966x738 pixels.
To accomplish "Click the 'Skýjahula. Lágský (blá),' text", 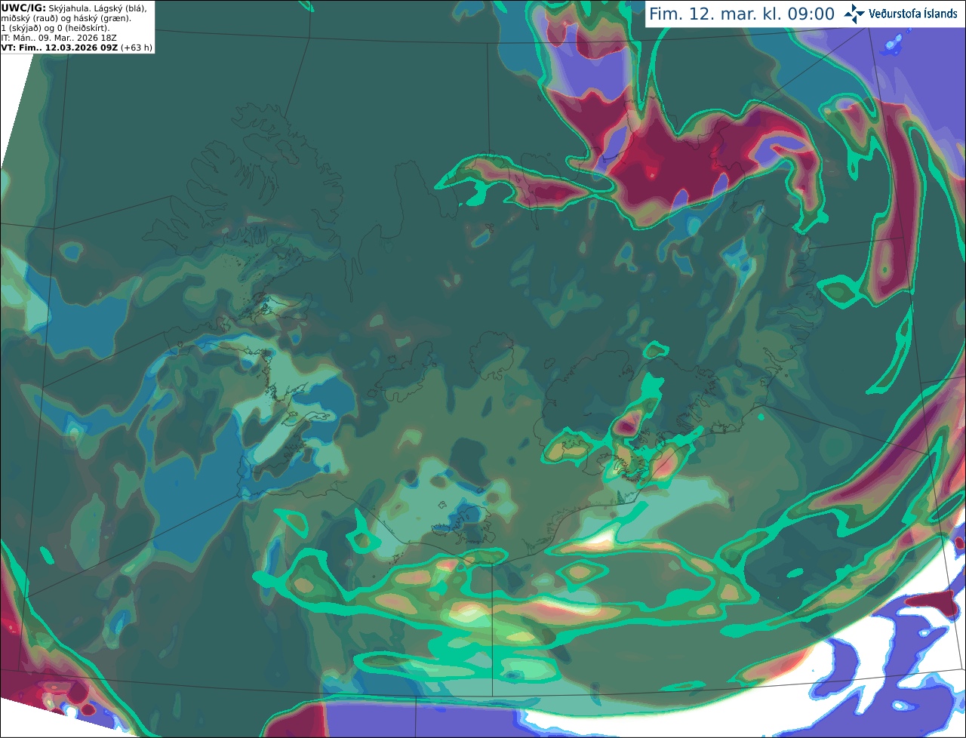I will [98, 8].
